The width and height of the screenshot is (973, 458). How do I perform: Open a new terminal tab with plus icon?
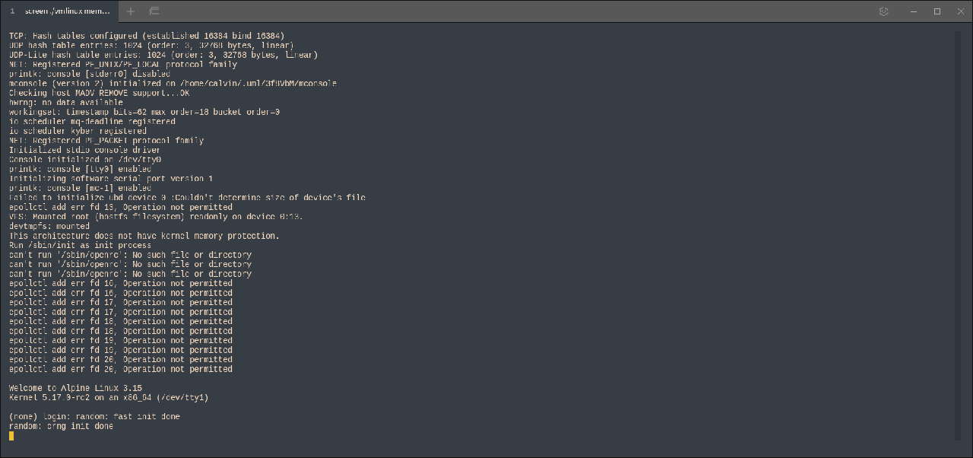click(131, 11)
